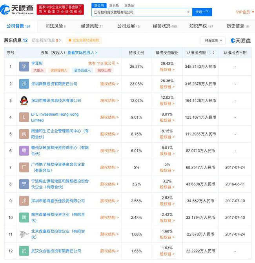
Task: Open 深圳市前海喜乐佳投资有限公司 link
Action: [58, 201]
